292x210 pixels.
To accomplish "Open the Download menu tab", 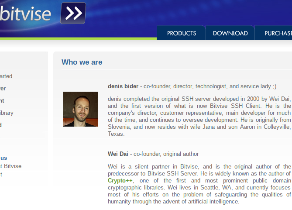I will pyautogui.click(x=230, y=33).
